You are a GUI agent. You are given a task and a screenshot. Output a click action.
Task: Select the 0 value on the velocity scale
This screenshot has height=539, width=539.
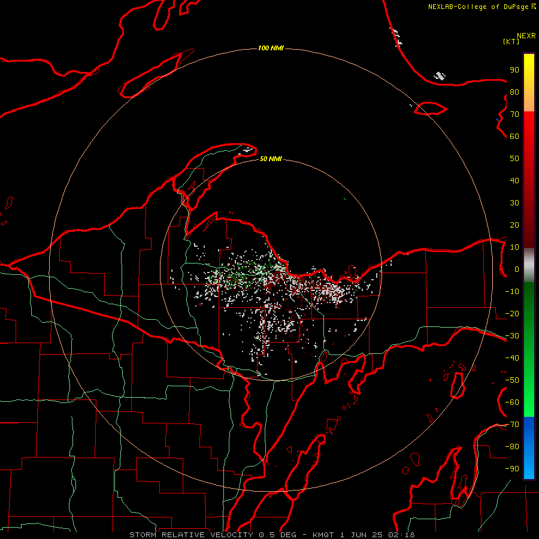click(517, 269)
